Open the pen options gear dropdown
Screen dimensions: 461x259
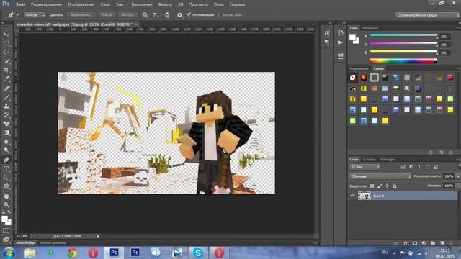(x=179, y=15)
